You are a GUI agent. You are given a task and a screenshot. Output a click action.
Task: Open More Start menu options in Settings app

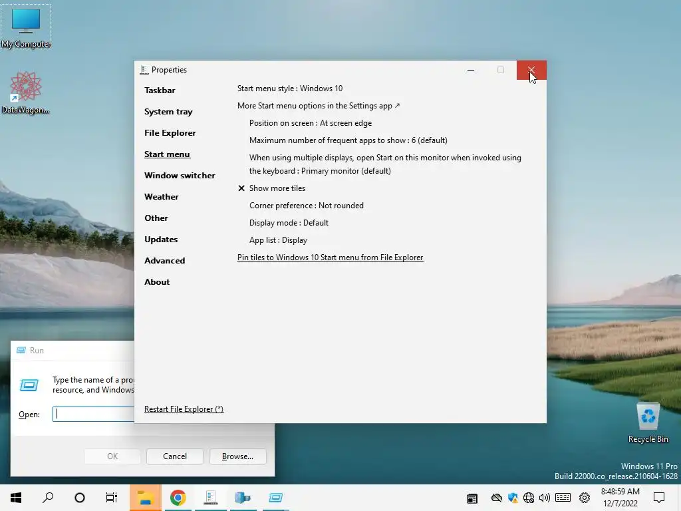click(x=319, y=106)
